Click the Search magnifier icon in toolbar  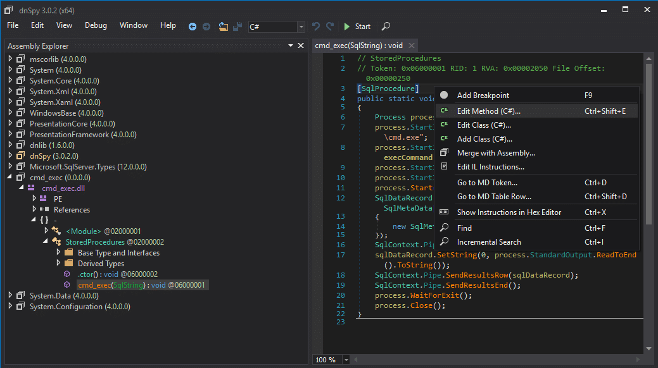pyautogui.click(x=386, y=27)
